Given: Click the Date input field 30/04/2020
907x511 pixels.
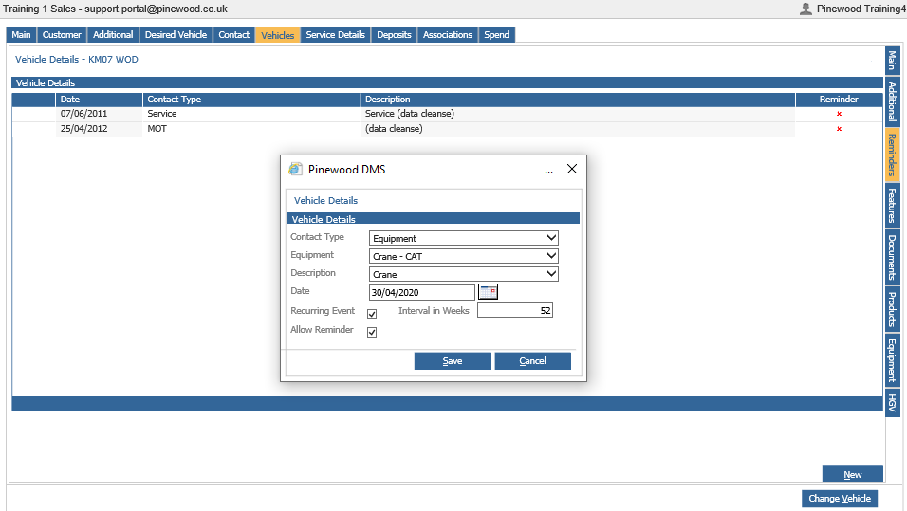Looking at the screenshot, I should (421, 292).
